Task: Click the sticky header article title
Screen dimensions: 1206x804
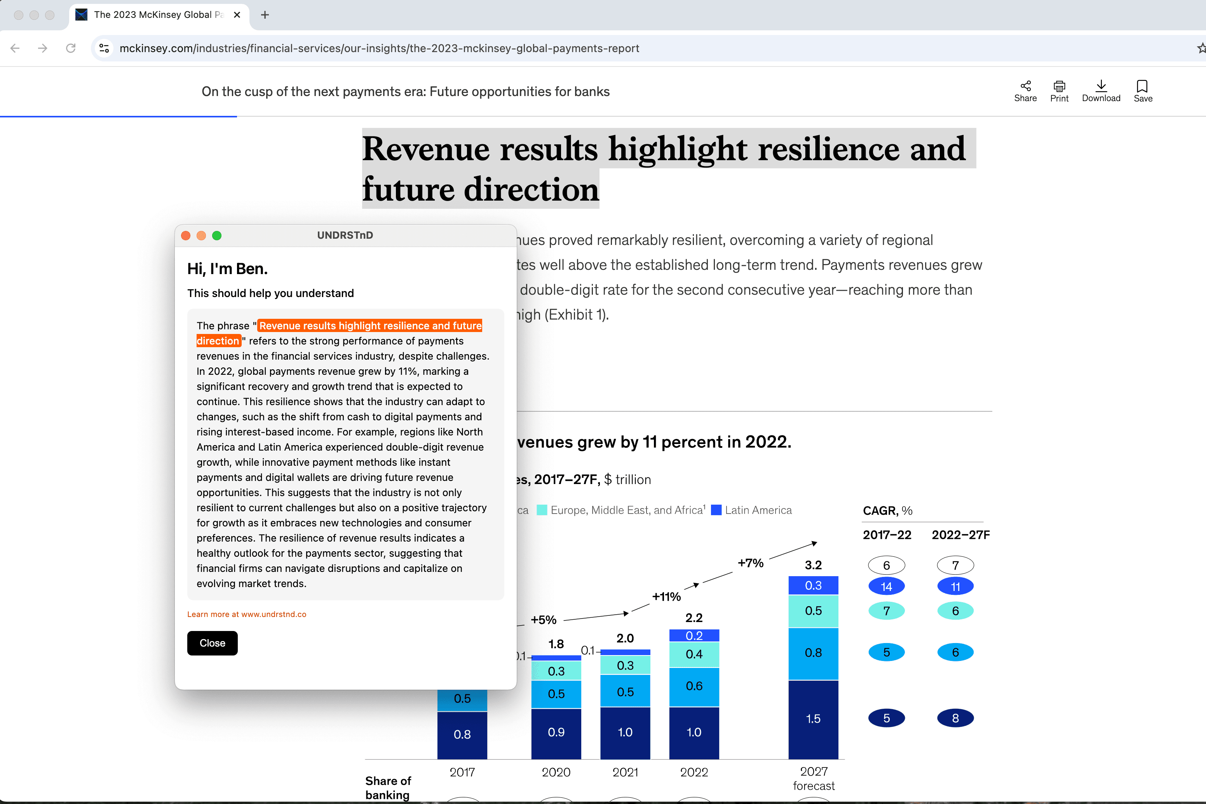Action: (x=405, y=92)
